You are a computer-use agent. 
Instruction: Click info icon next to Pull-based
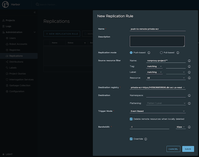(x=178, y=53)
